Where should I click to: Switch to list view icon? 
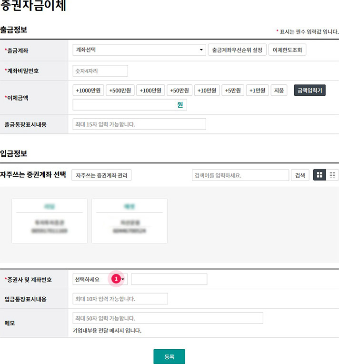coord(332,175)
